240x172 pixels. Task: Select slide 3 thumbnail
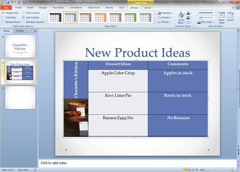20,98
